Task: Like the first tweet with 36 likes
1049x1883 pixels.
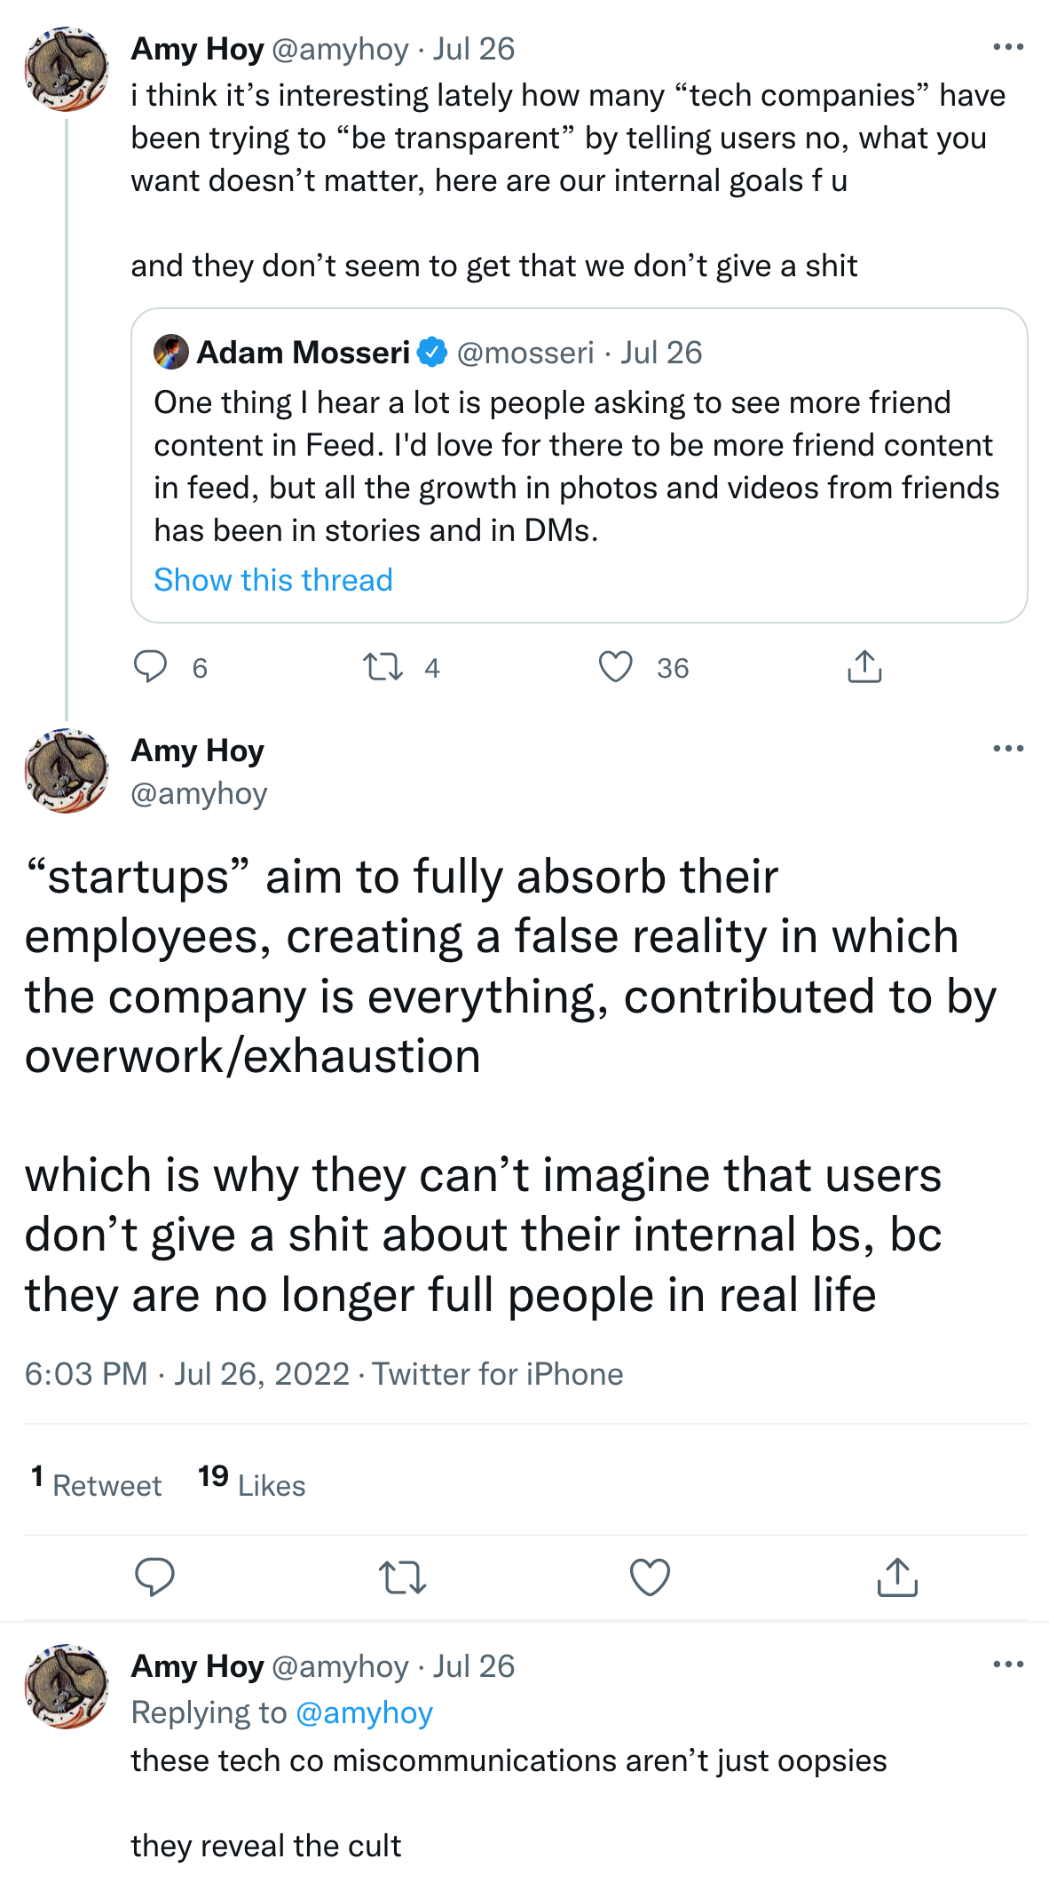Action: click(615, 666)
